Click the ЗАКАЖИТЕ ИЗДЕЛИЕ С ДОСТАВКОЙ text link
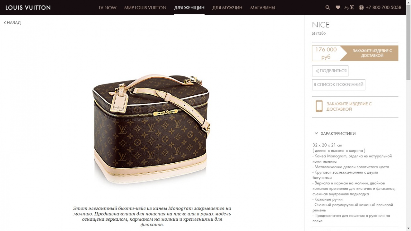411x231 pixels. (x=349, y=107)
